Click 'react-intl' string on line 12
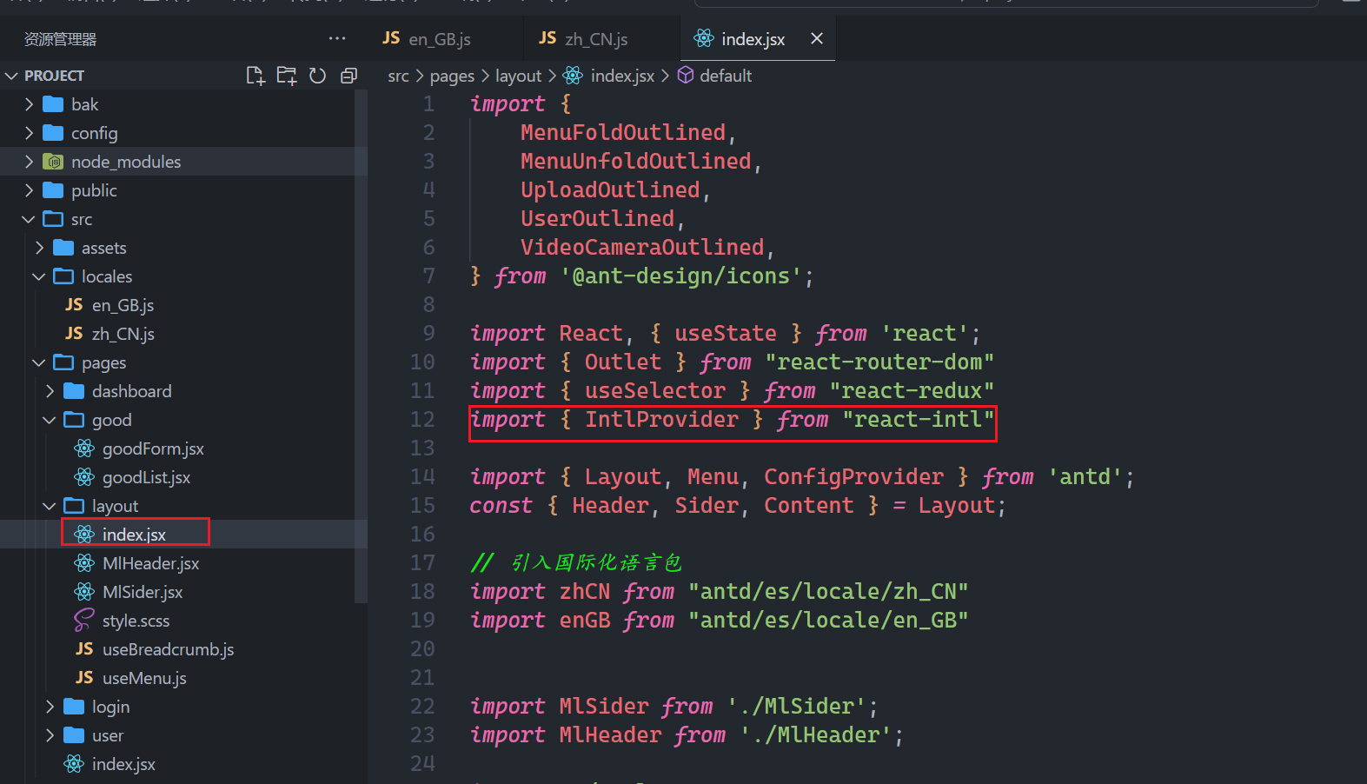Screen dimensions: 1367x784 click(919, 420)
